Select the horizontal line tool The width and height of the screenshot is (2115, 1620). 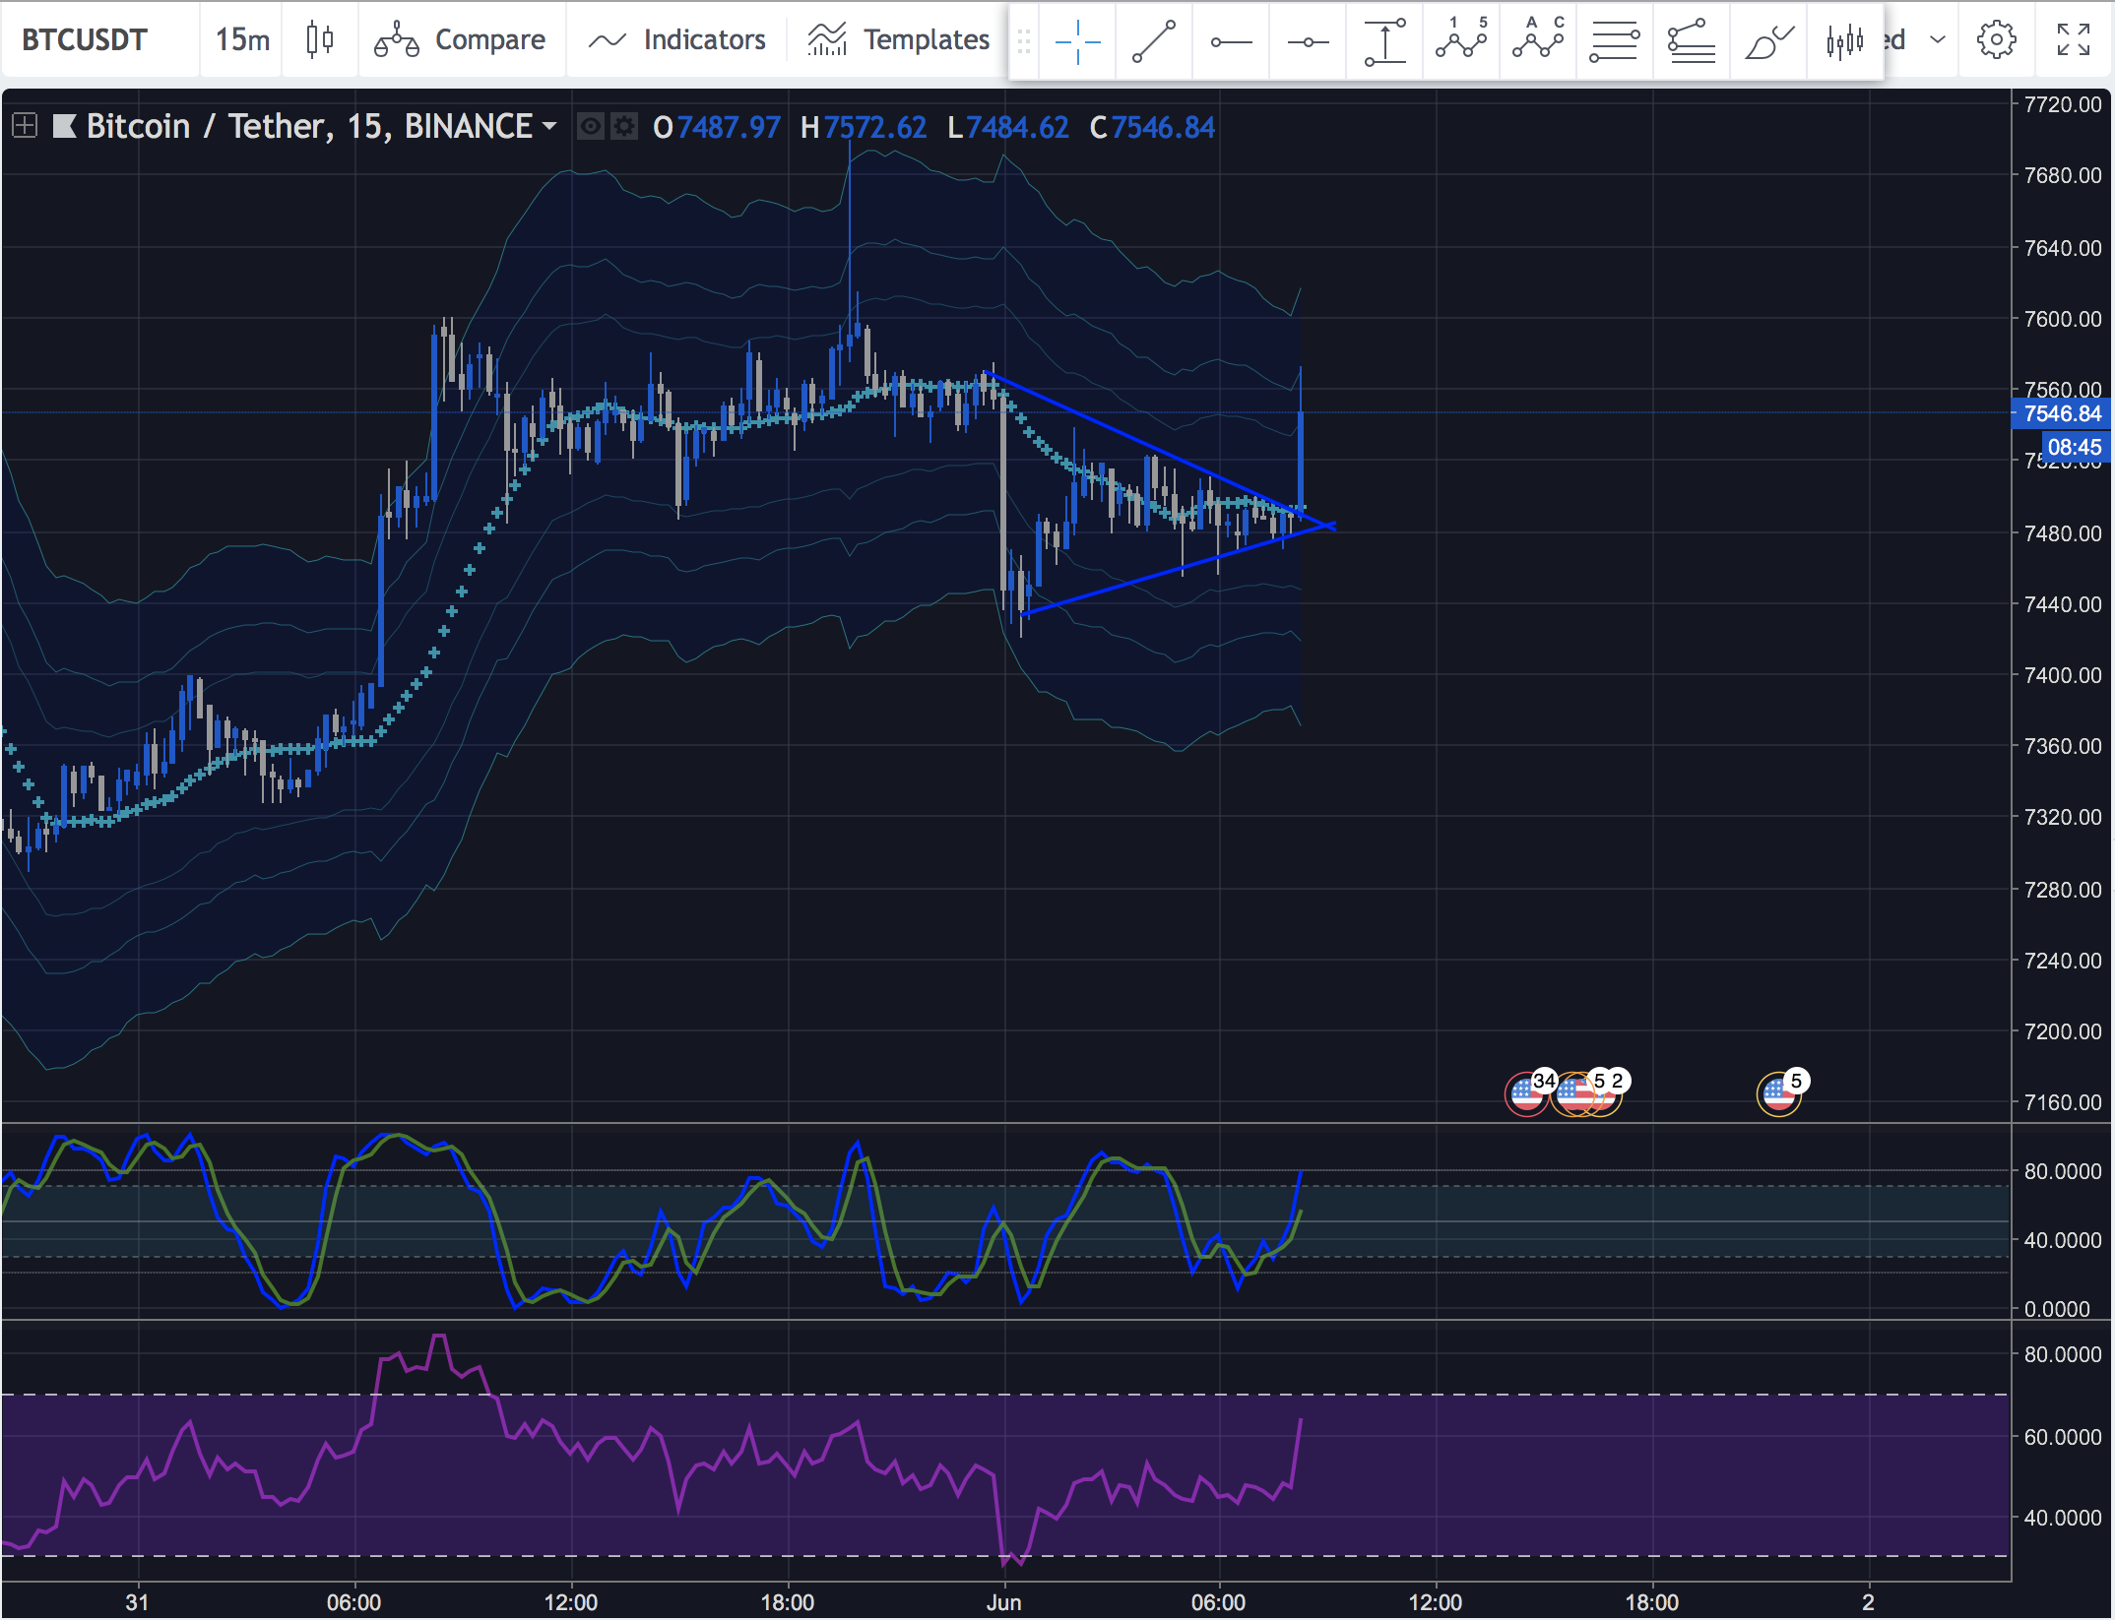click(x=1308, y=41)
